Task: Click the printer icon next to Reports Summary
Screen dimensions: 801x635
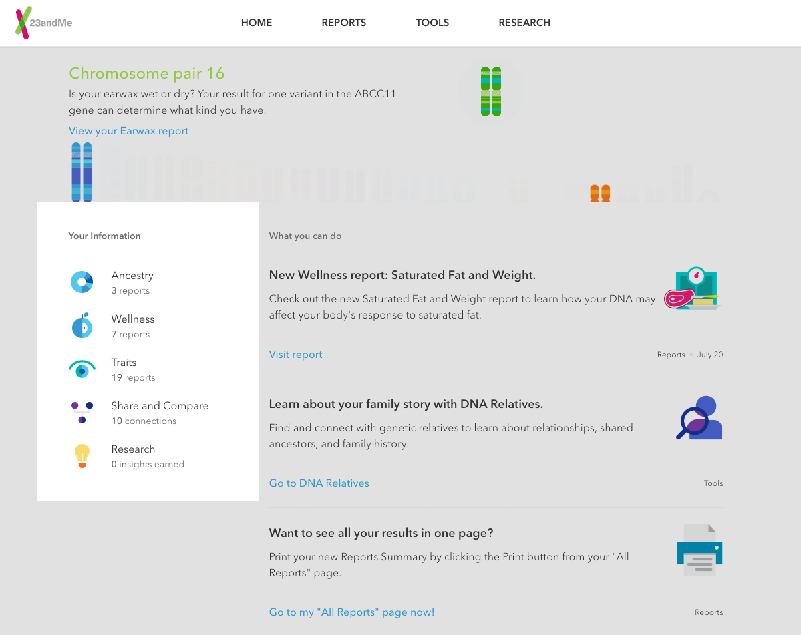Action: click(699, 550)
